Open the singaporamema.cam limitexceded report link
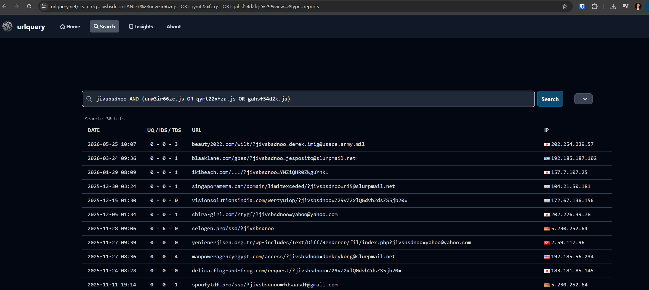This screenshot has width=649, height=290. coord(293,186)
